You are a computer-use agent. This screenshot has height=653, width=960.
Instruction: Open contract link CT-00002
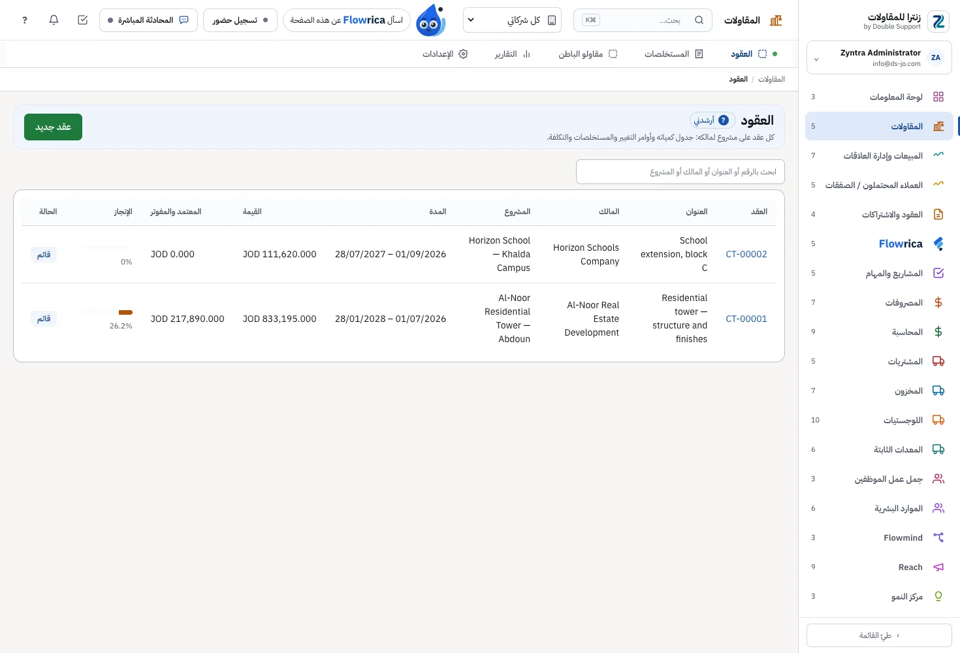point(746,255)
